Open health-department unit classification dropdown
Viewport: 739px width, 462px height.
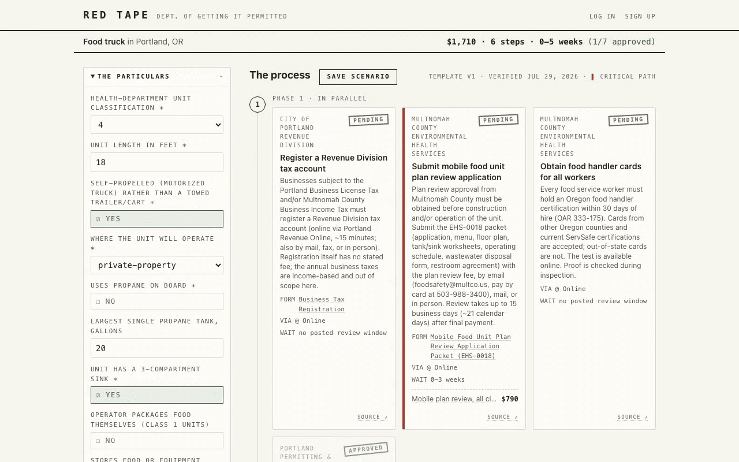click(x=157, y=125)
